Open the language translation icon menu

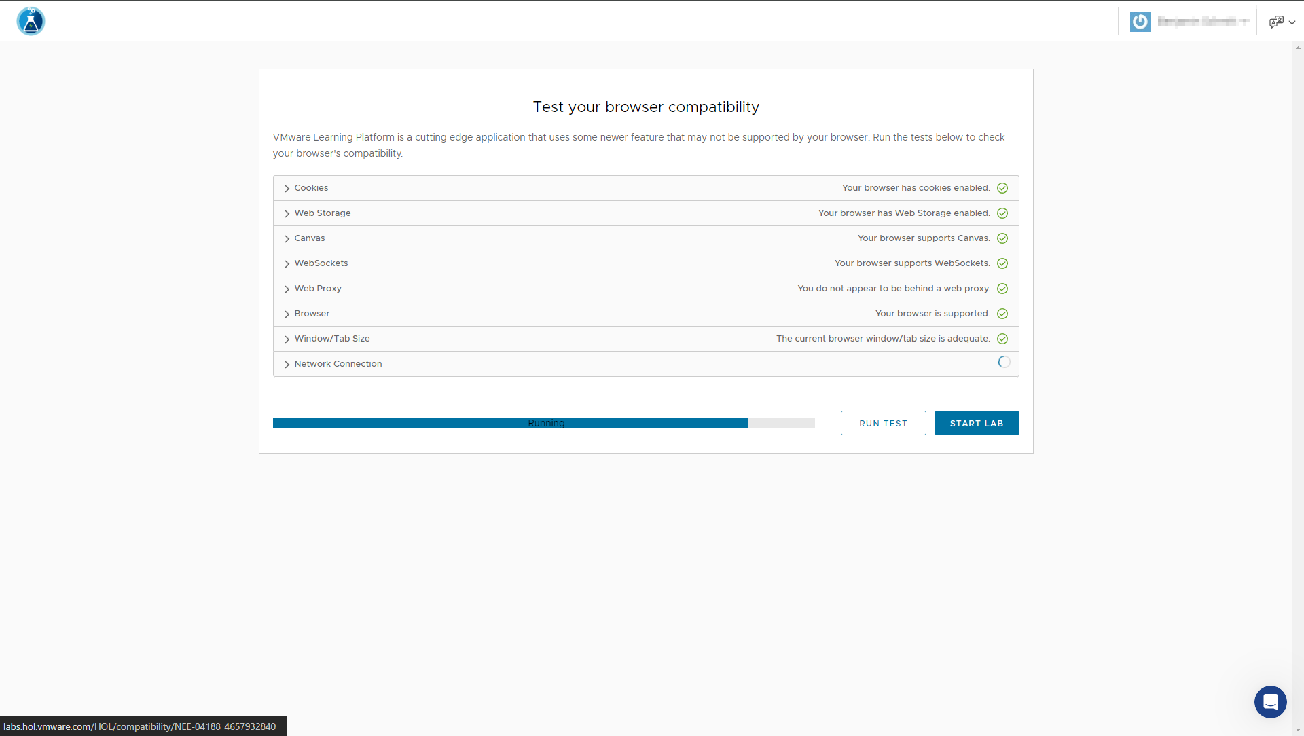coord(1276,22)
